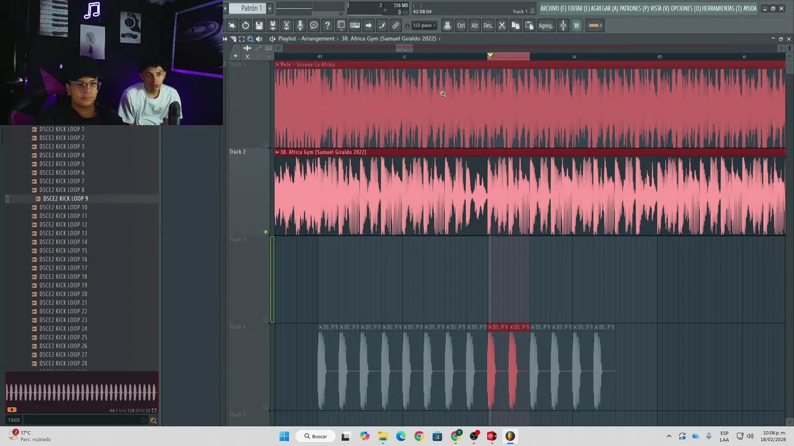Open the AGREGAR (A) menu
Screen dimensions: 794x446
point(605,8)
